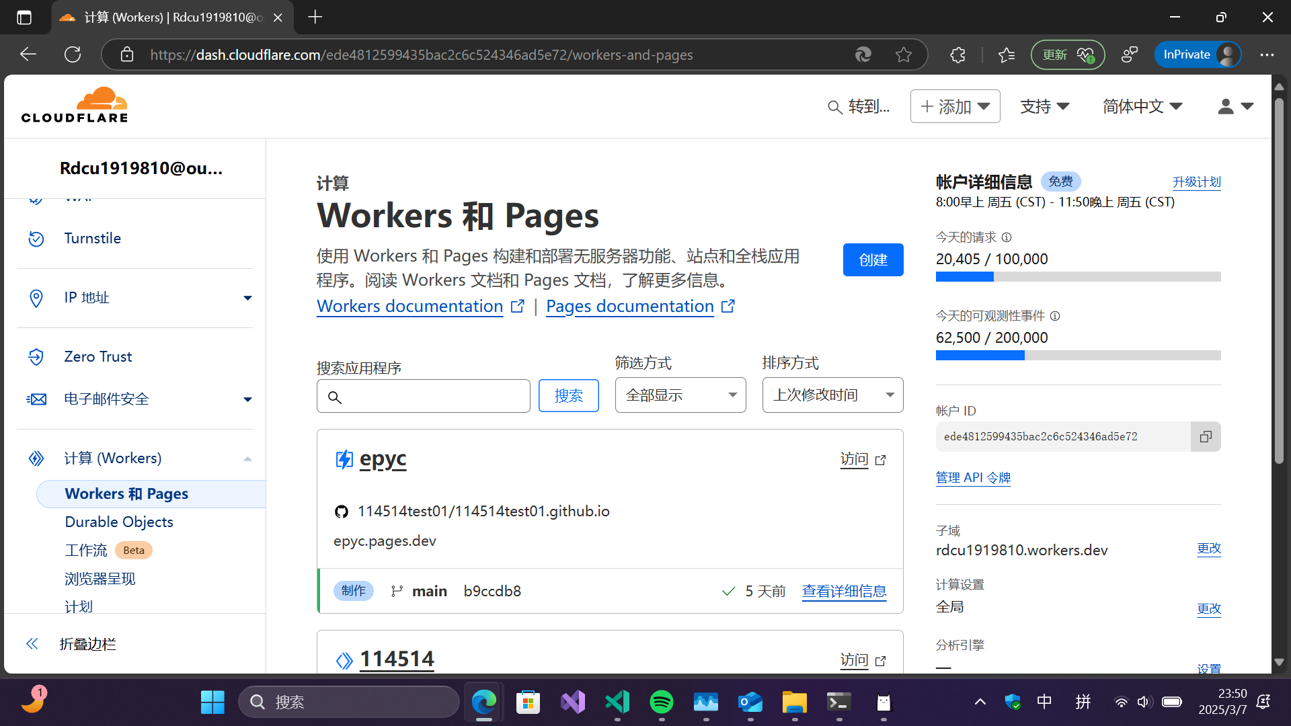
Task: Open the 排序方式 上次修改时间 dropdown
Action: 832,395
